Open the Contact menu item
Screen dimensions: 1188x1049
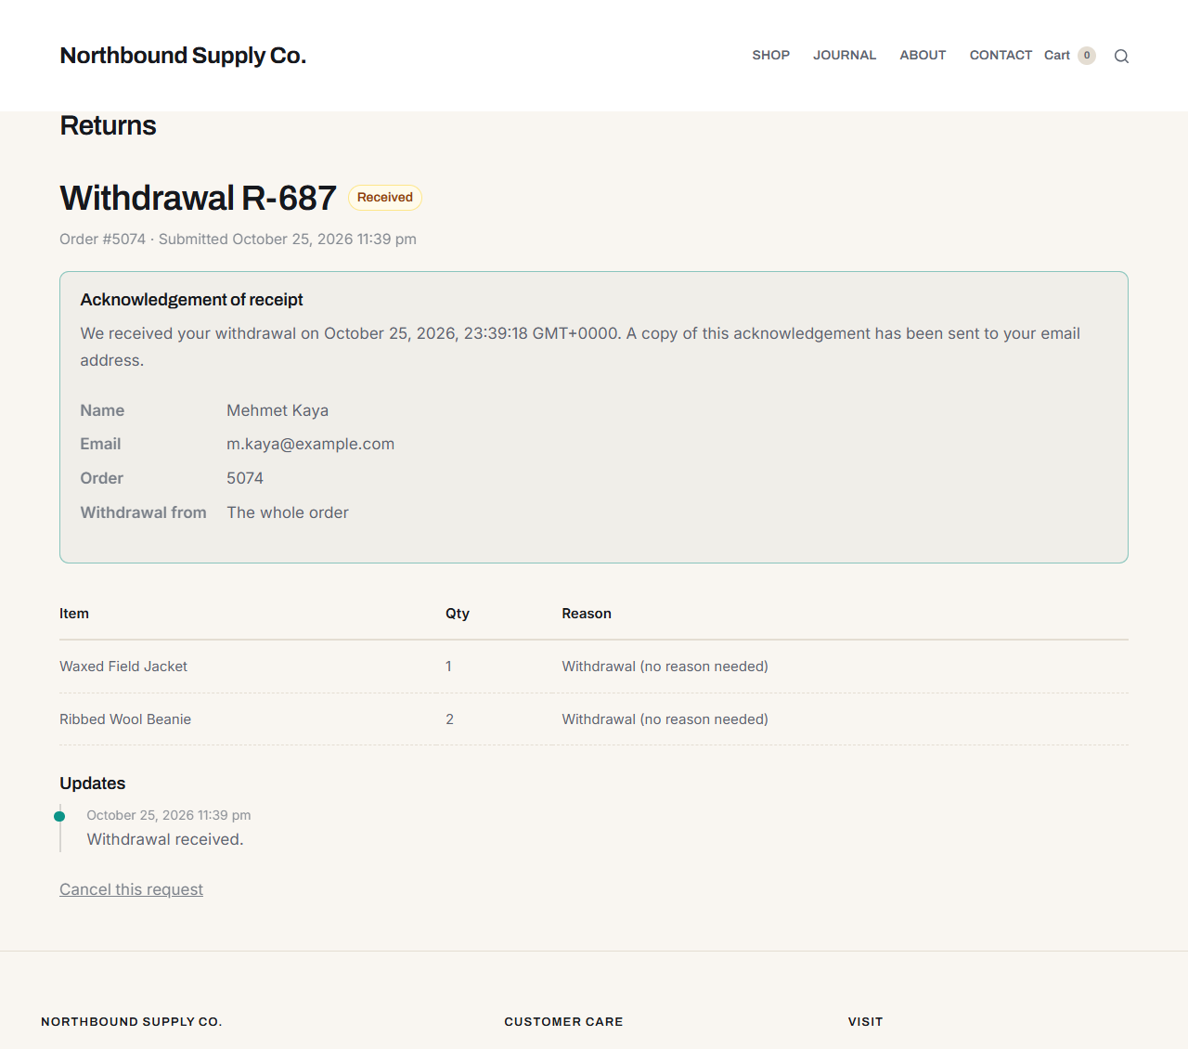(1001, 56)
